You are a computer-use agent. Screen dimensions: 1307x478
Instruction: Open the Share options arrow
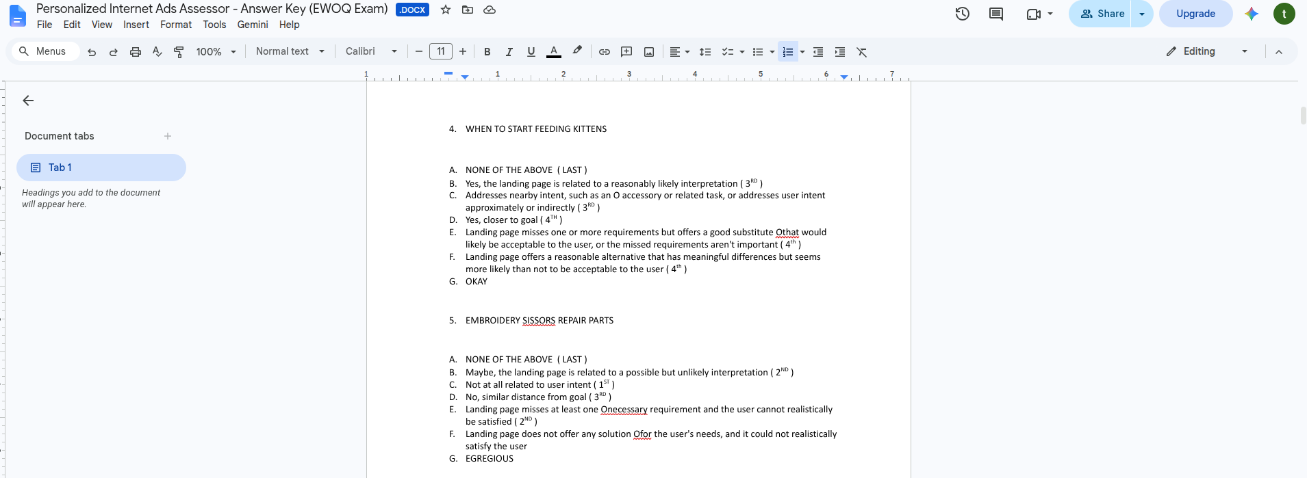pos(1142,14)
